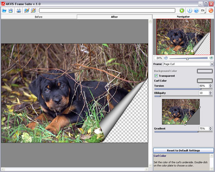Viewport: 215px width, 172px height.
Task: Save the image using the floppy disk icon
Action: click(x=11, y=10)
